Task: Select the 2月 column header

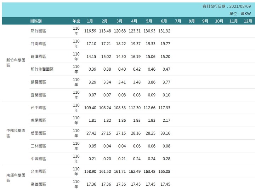Action: coord(104,21)
